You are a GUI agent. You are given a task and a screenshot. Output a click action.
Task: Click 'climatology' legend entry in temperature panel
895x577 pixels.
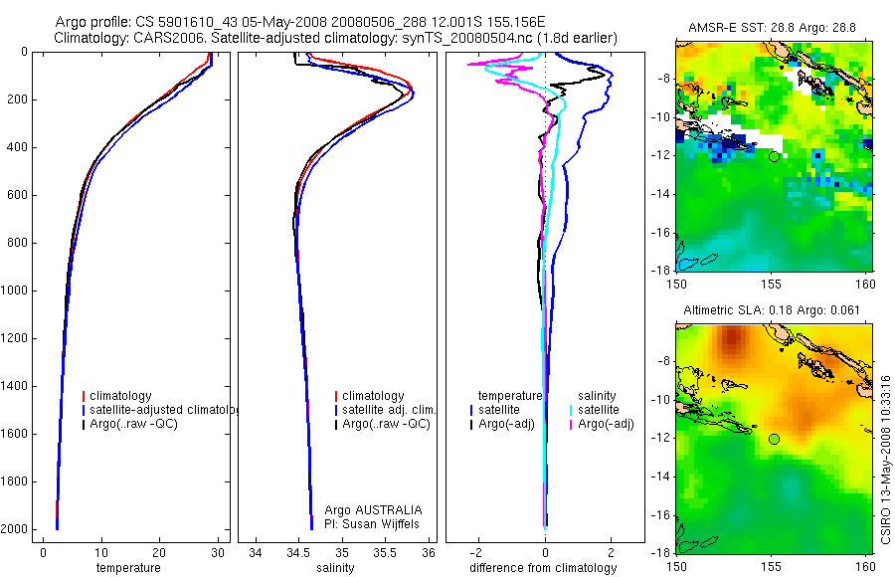pyautogui.click(x=120, y=396)
